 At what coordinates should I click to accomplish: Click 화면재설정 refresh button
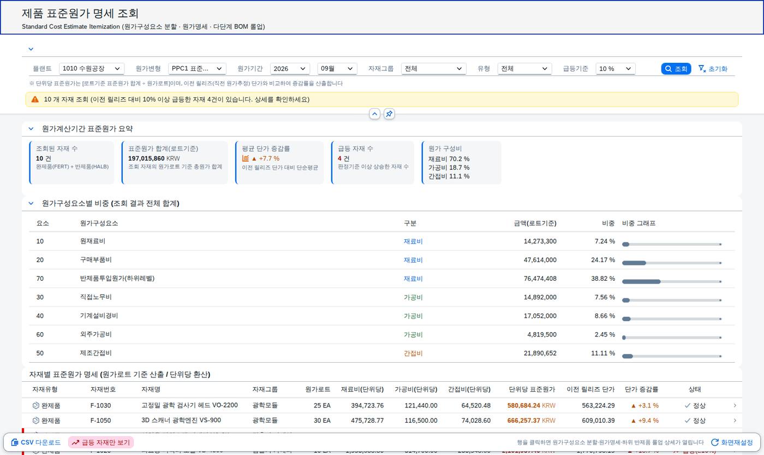[732, 442]
